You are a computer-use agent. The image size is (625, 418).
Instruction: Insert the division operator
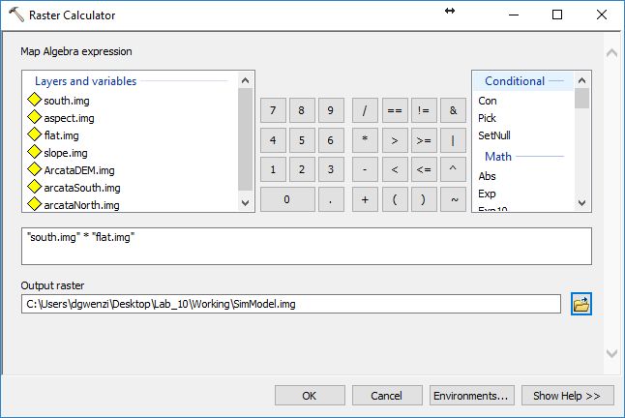point(365,110)
